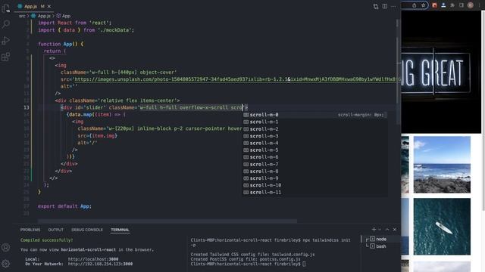Choose scroll-m-4 autocomplete suggestion
The width and height of the screenshot is (485, 272).
pos(315,143)
